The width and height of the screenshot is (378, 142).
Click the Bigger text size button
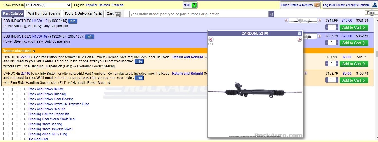click(372, 13)
